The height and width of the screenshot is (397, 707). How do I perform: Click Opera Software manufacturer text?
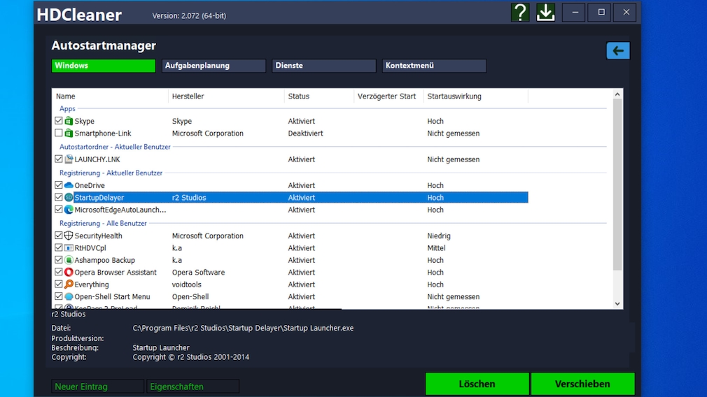pos(198,273)
